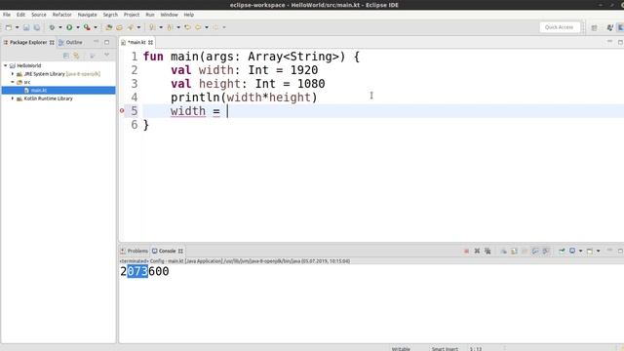Viewport: 624px width, 351px height.
Task: Click the Quick Access search field
Action: (559, 27)
